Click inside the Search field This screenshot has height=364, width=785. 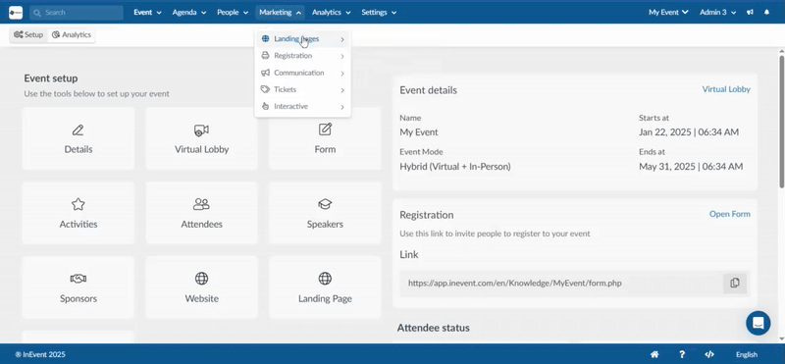(x=77, y=13)
